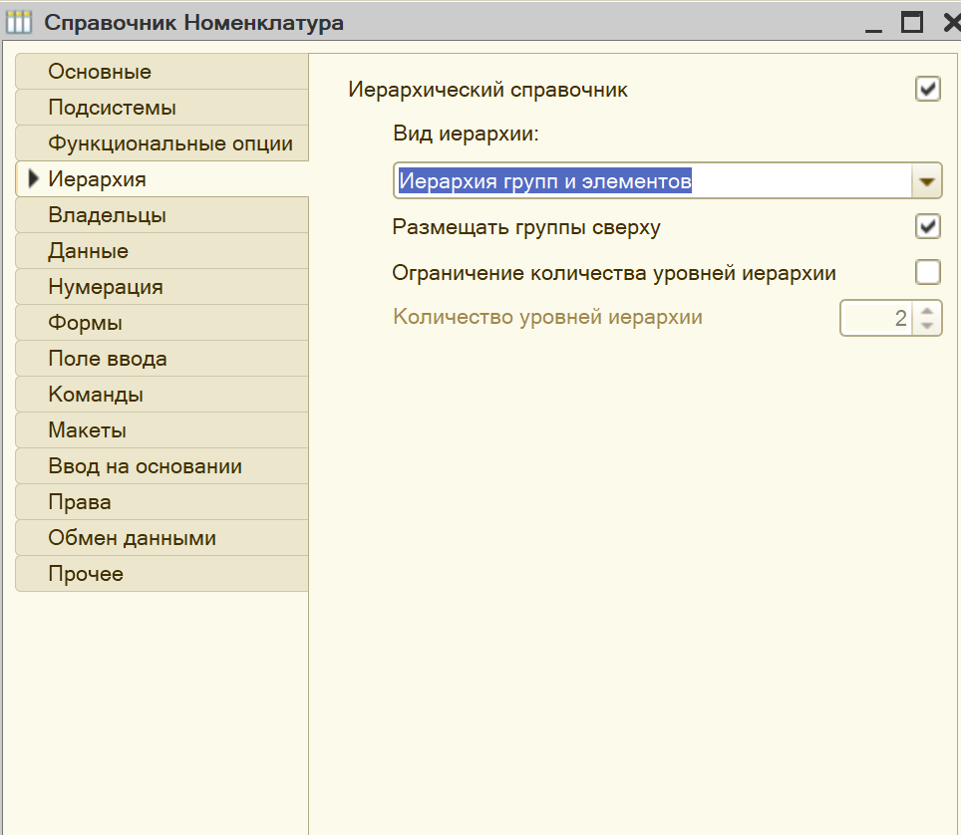961x835 pixels.
Task: Select Поле ввода tab
Action: [x=161, y=359]
